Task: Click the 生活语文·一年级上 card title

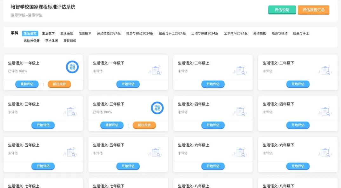Action: click(x=24, y=63)
